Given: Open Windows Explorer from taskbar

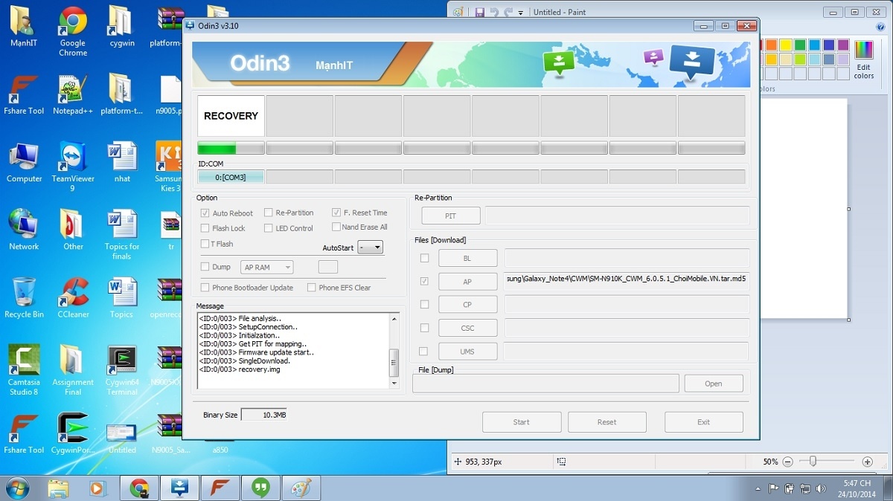Looking at the screenshot, I should click(58, 488).
